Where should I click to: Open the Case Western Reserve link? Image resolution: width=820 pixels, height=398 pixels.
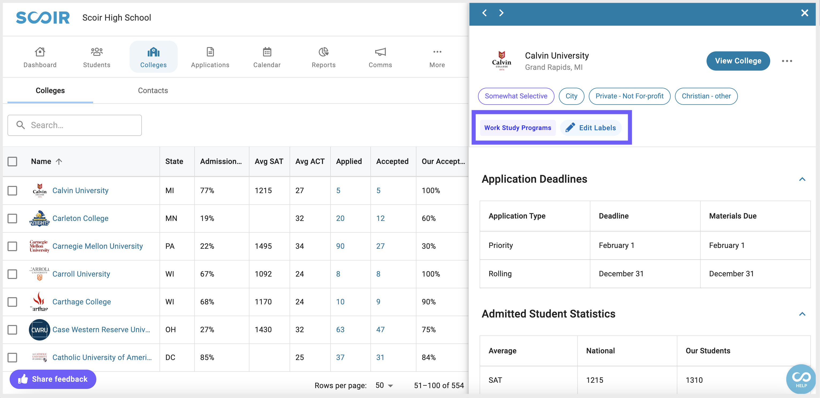pos(101,330)
